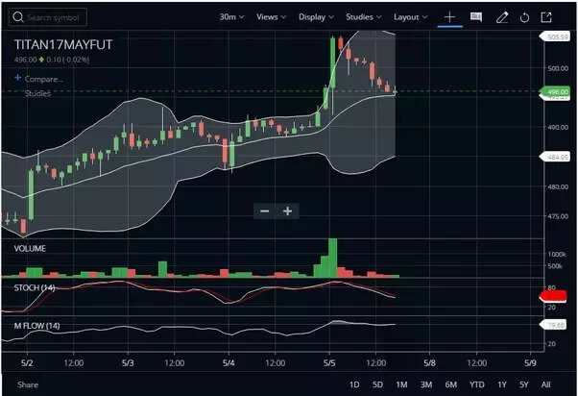Open the Views dropdown menu
The width and height of the screenshot is (578, 396).
(271, 17)
